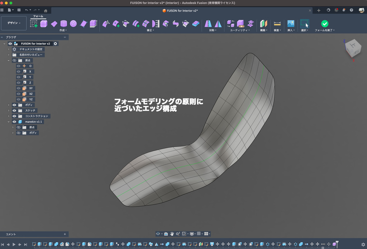This screenshot has height=249, width=367.
Task: Open the 修正 modify menu
Action: tap(151, 31)
